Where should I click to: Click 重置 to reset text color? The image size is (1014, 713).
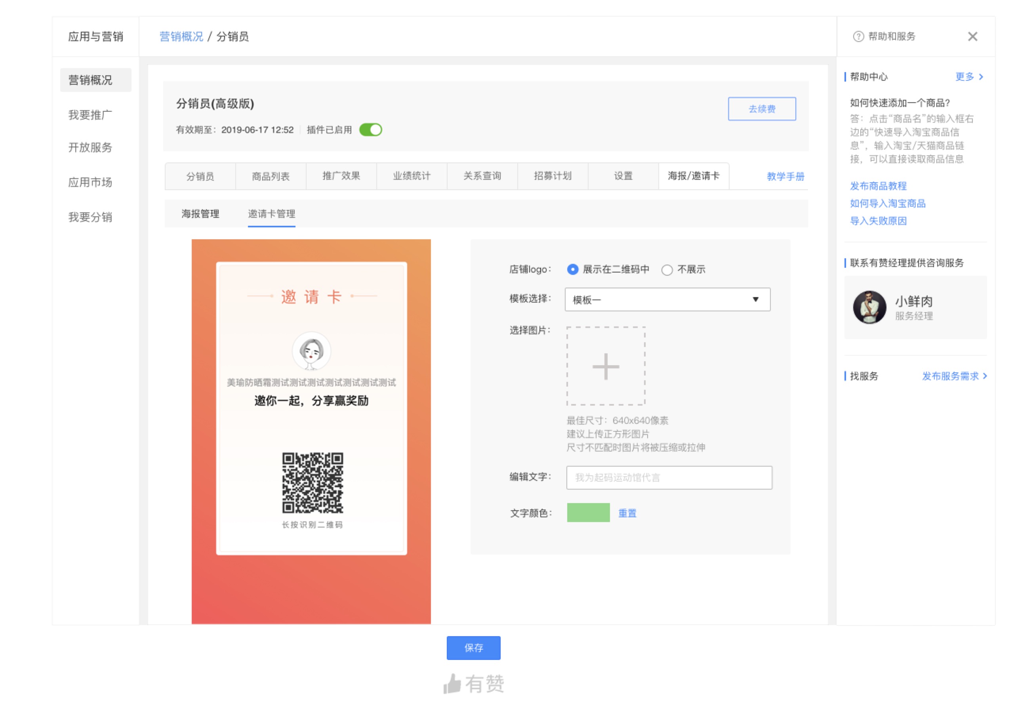coord(627,513)
